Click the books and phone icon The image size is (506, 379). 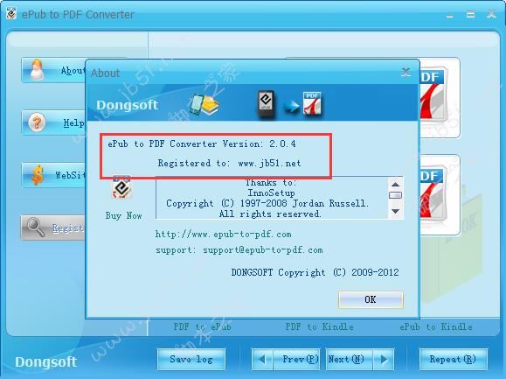tap(204, 105)
